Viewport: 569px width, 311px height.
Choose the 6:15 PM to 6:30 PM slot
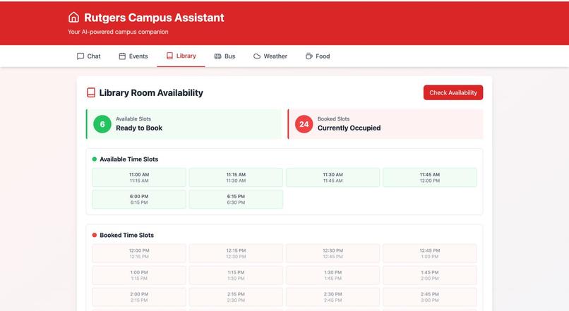(x=236, y=199)
